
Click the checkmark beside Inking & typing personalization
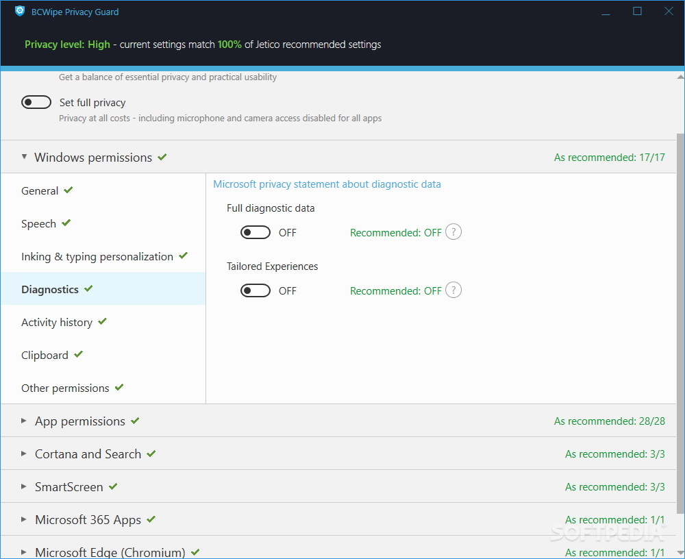pos(183,256)
